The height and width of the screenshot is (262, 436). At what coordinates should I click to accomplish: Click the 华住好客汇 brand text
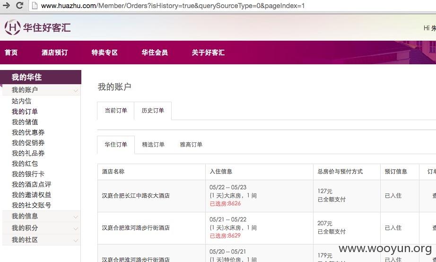[x=47, y=27]
